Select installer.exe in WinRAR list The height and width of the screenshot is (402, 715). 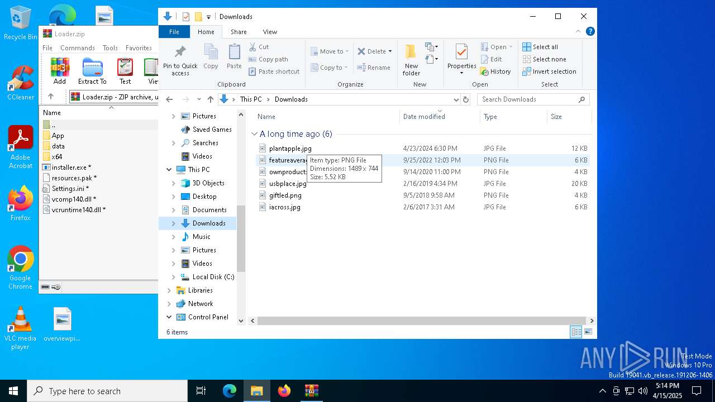click(71, 167)
